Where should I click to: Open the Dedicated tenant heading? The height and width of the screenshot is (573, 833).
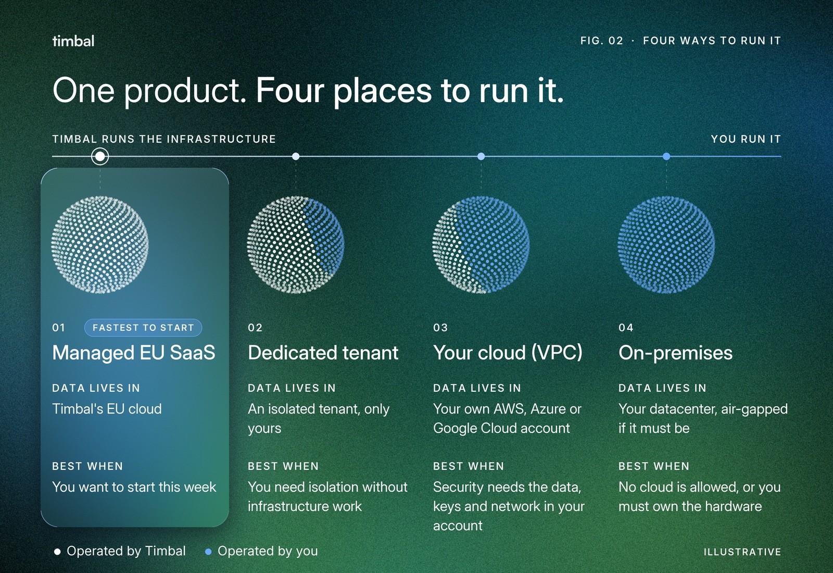[323, 353]
